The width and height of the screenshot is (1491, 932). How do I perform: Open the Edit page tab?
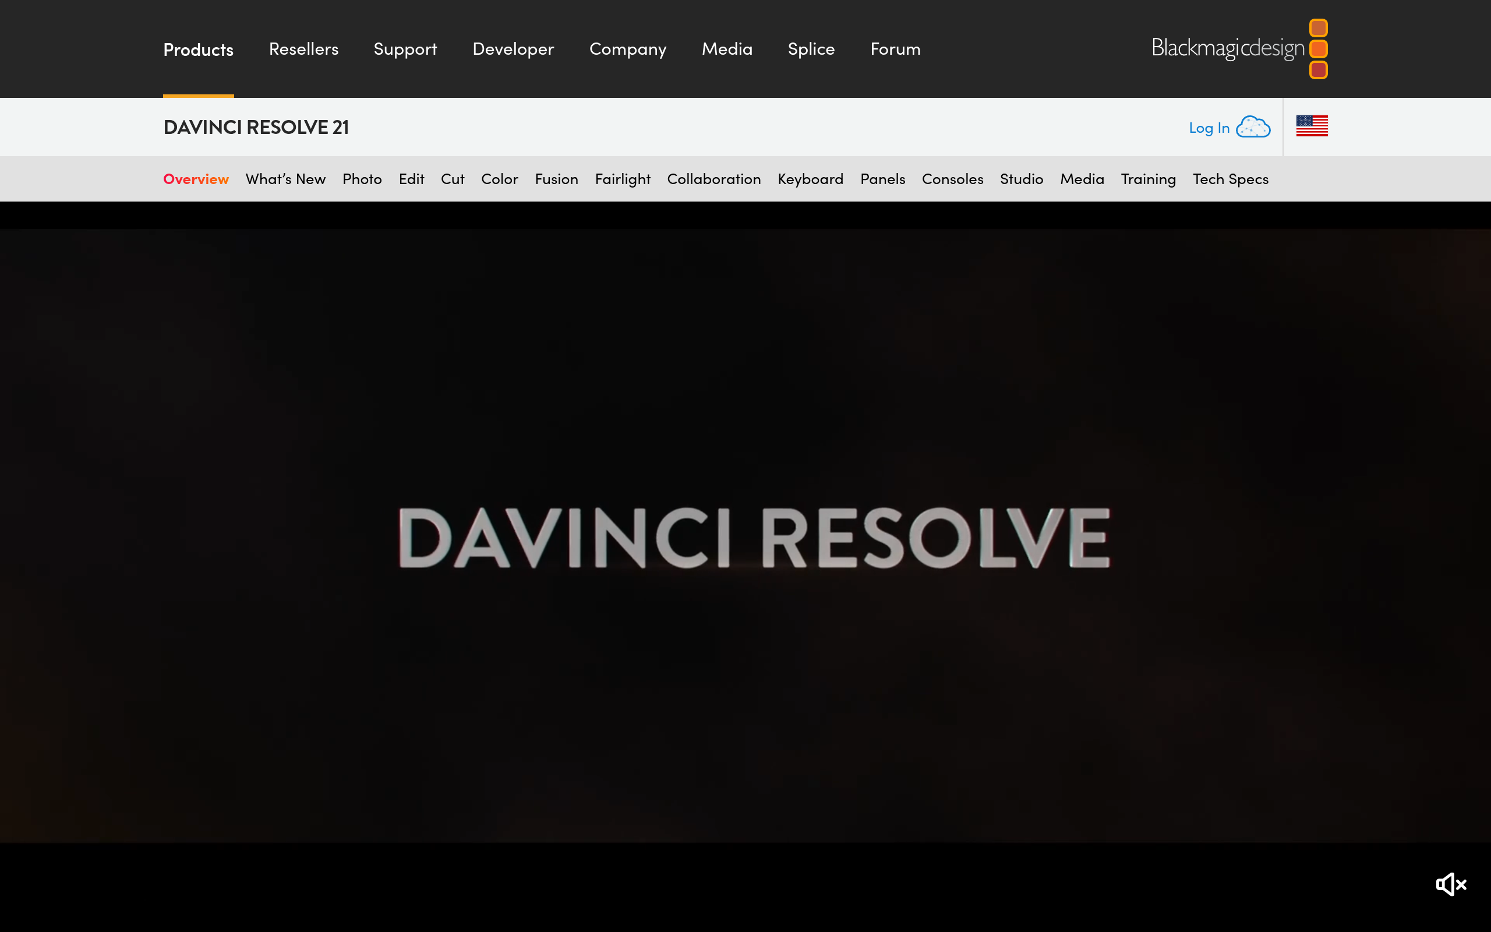[x=412, y=179]
